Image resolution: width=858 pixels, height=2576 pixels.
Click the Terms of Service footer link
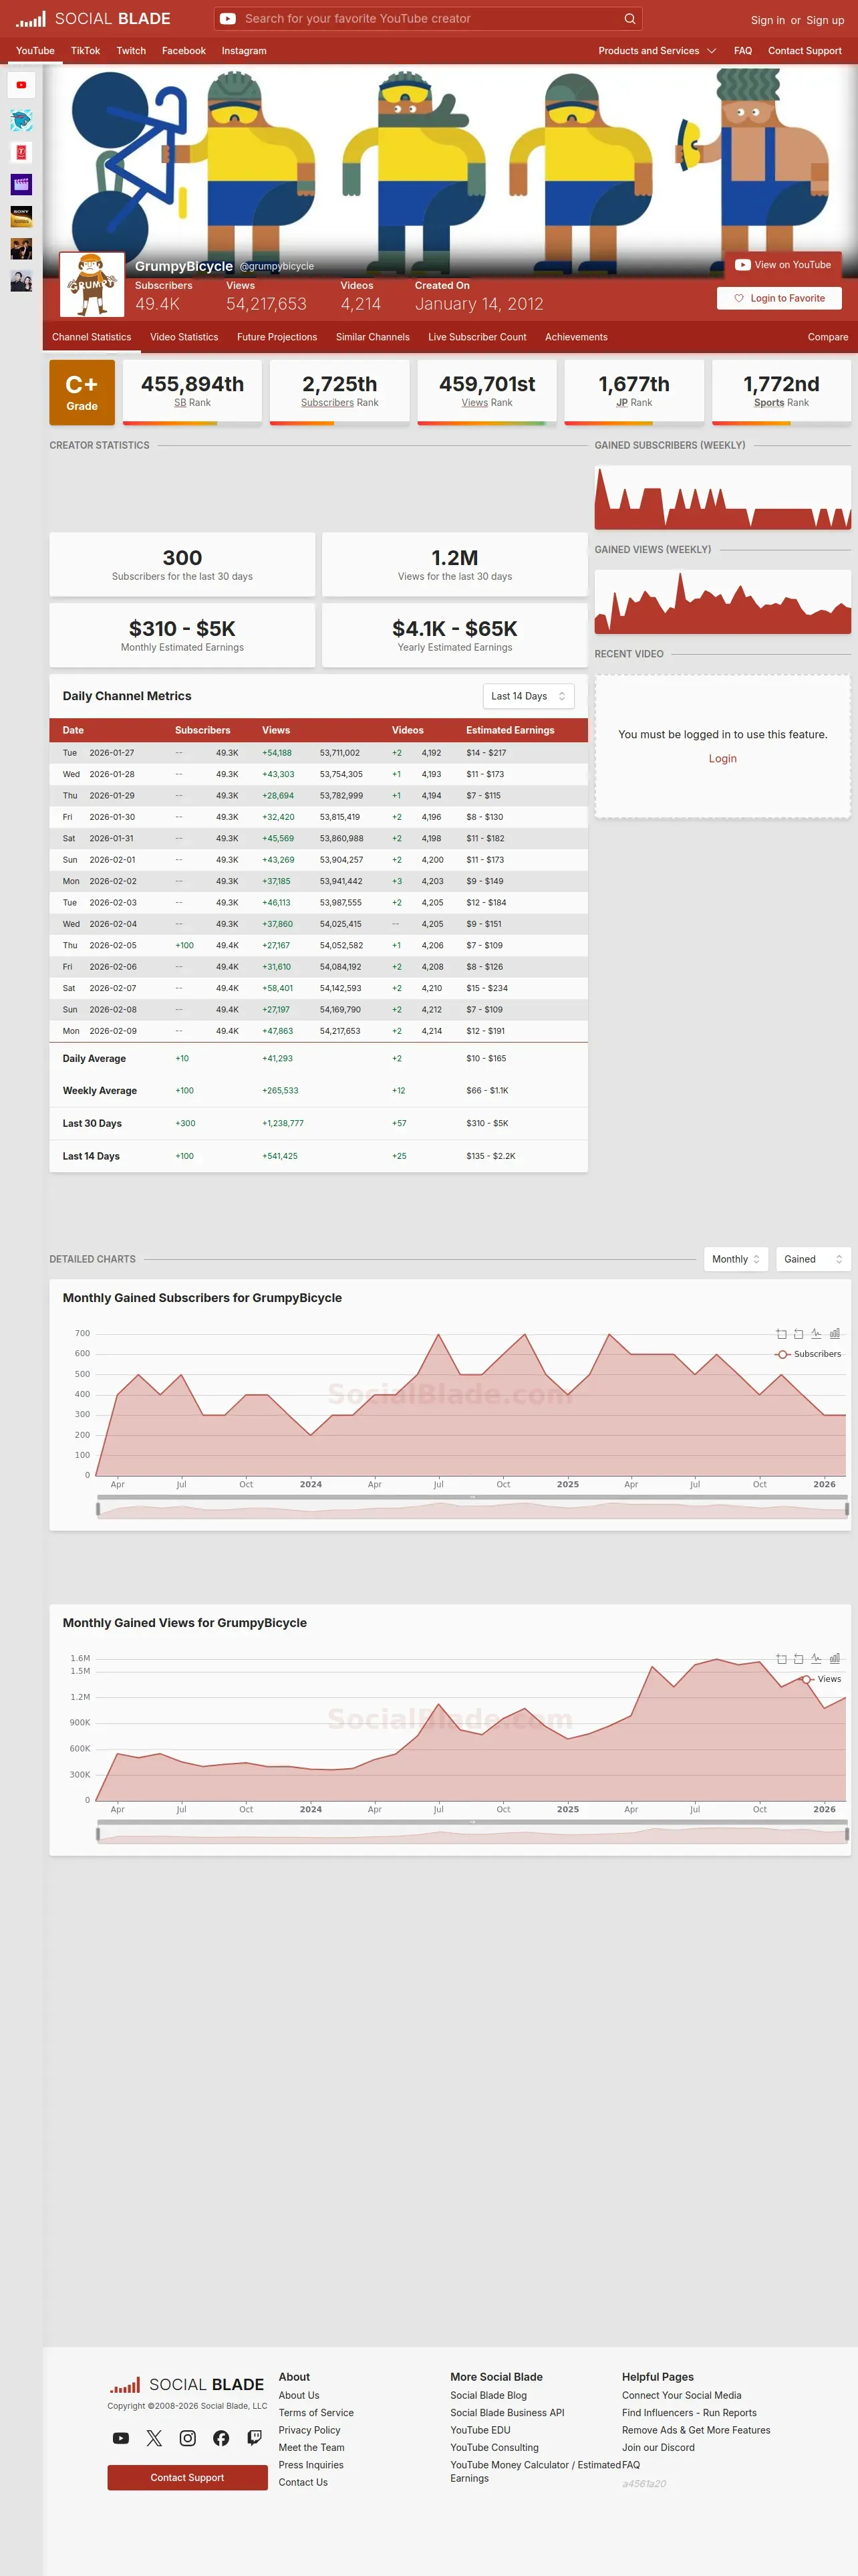tap(315, 2413)
